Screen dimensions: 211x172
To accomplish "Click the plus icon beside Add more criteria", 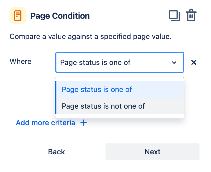I will point(84,123).
